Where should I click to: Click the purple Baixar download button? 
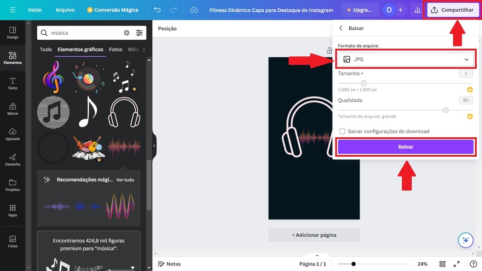point(406,147)
